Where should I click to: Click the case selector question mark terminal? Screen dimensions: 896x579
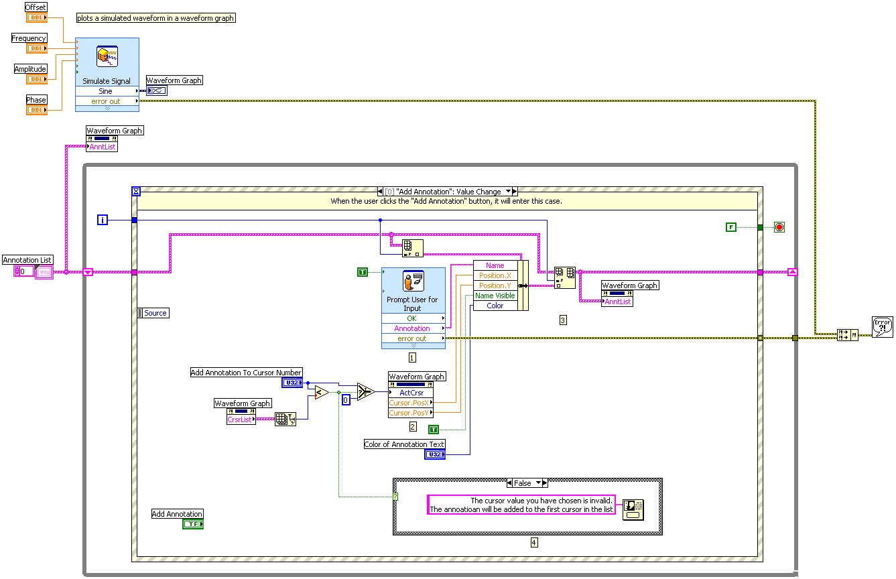pyautogui.click(x=395, y=497)
